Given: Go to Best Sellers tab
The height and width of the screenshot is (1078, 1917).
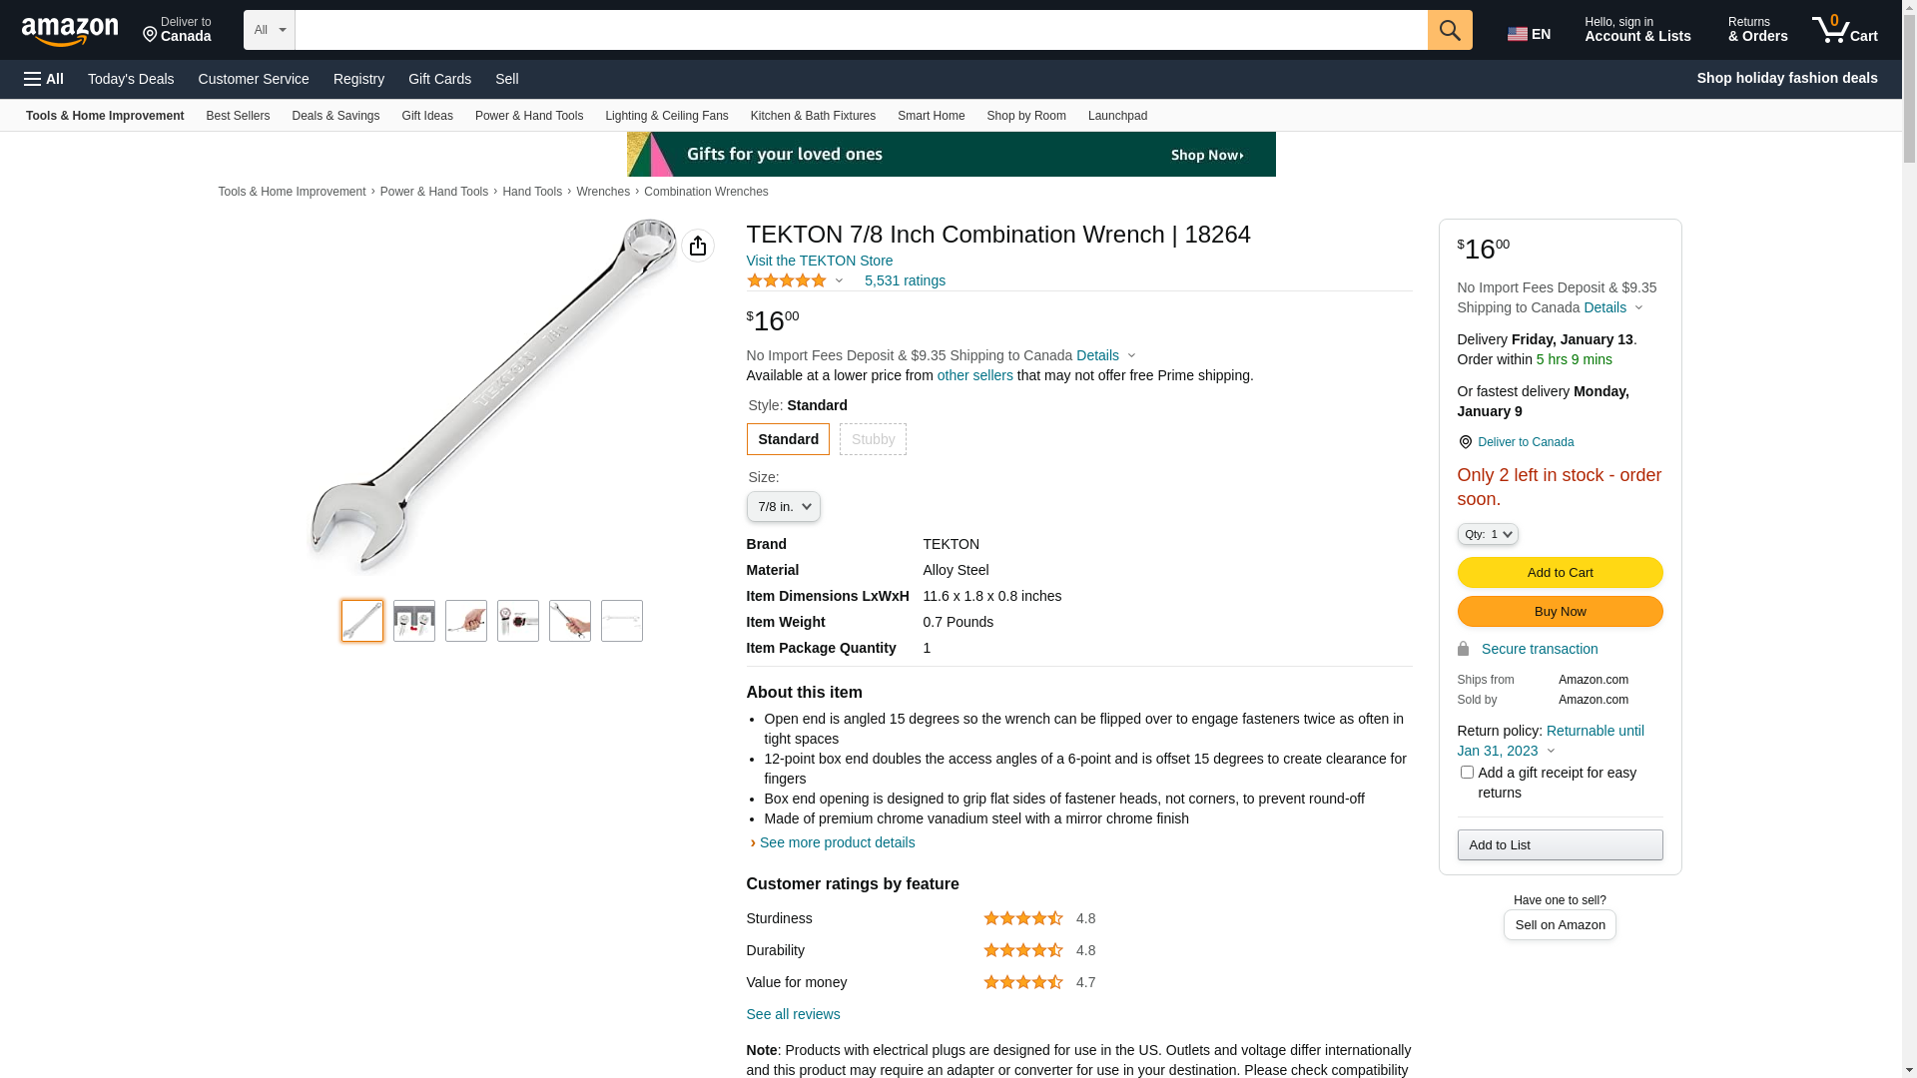Looking at the screenshot, I should [x=238, y=116].
